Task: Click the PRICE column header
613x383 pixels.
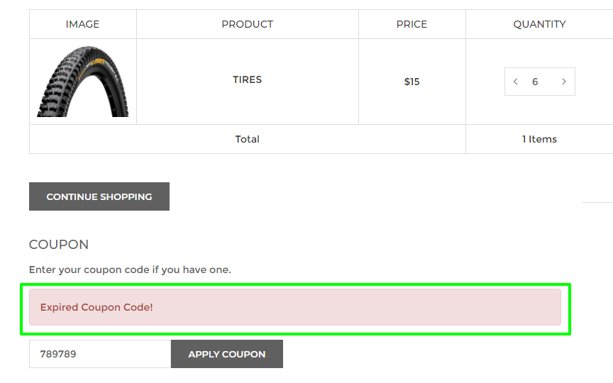Action: (412, 24)
